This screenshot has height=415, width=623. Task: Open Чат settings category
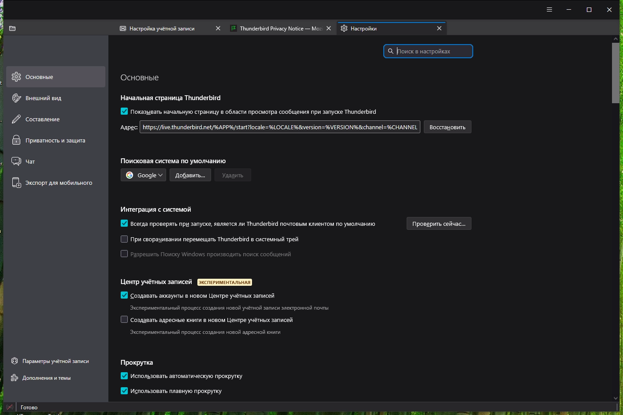click(56, 161)
